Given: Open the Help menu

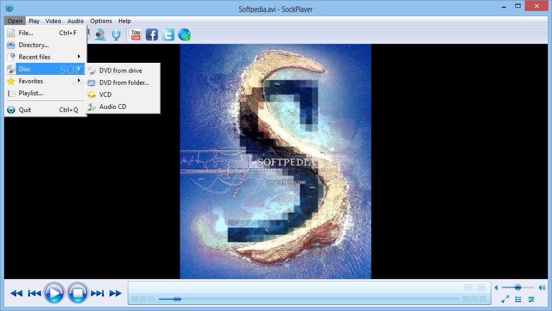Looking at the screenshot, I should point(124,21).
